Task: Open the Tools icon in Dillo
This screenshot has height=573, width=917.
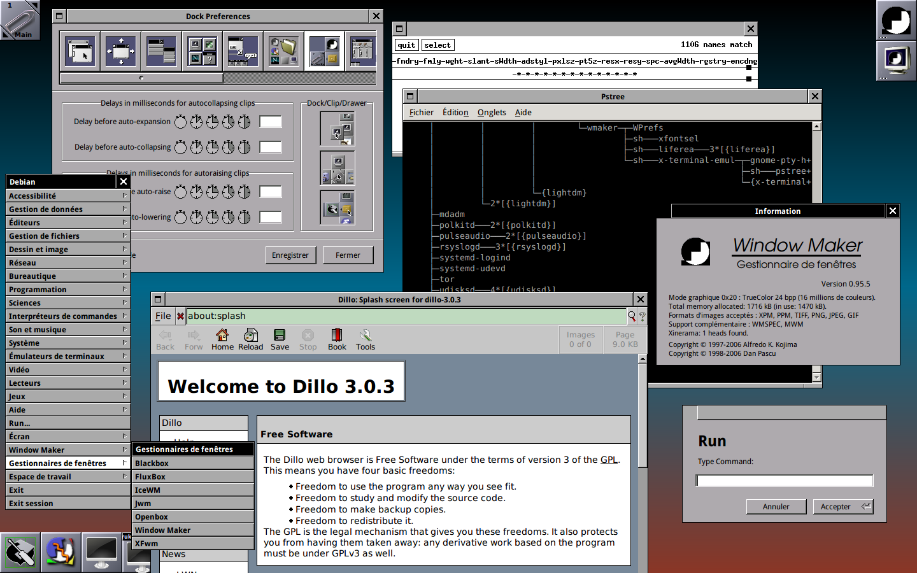Action: 366,339
